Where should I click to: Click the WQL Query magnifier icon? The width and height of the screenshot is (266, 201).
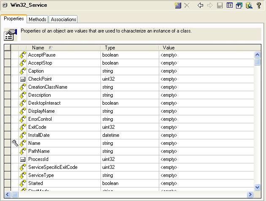pos(249,5)
